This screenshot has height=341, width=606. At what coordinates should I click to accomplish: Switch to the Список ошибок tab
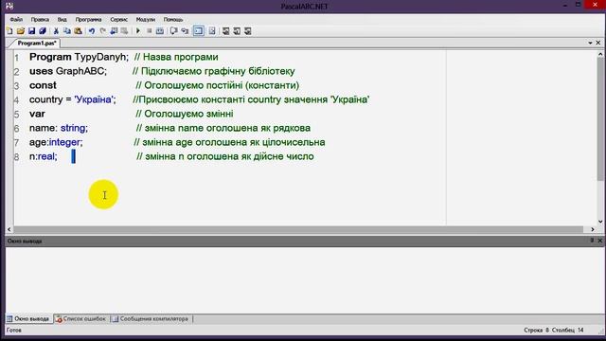click(80, 319)
